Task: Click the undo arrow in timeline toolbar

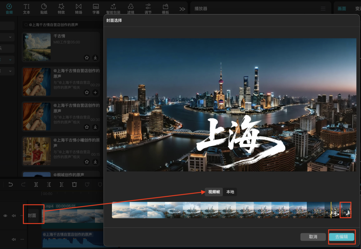Action: tap(11, 184)
